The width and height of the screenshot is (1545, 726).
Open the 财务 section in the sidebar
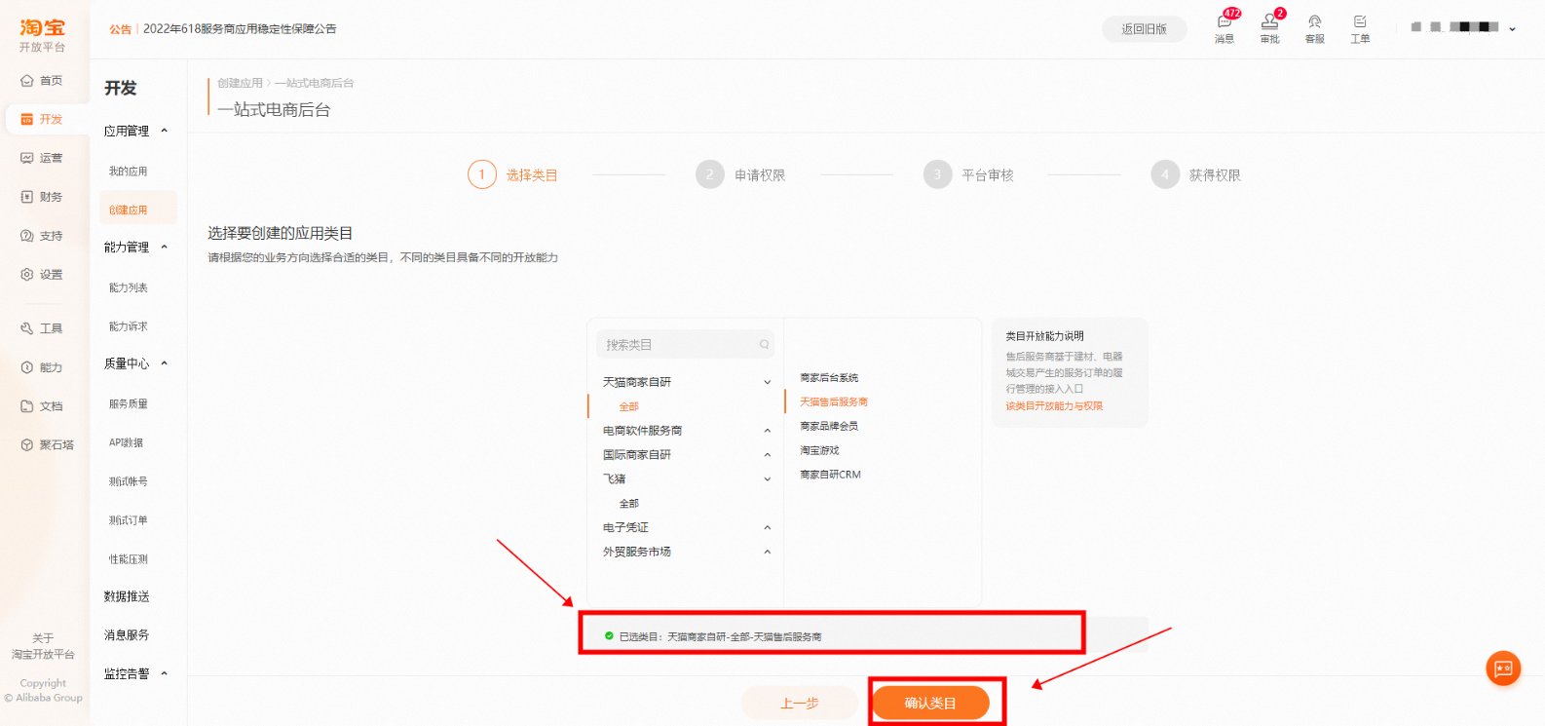click(42, 197)
